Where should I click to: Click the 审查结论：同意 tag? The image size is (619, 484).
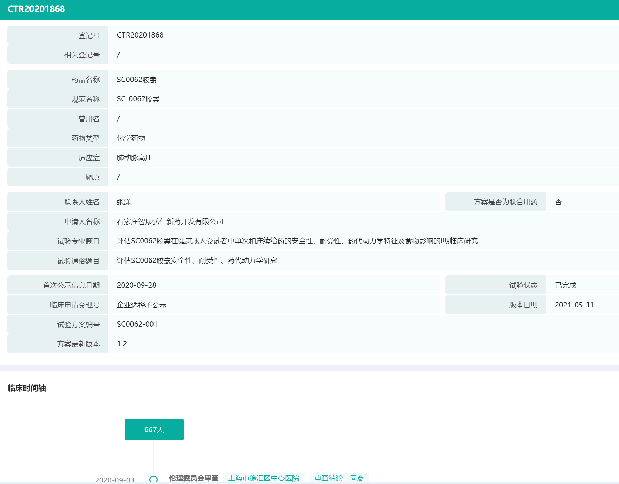pyautogui.click(x=339, y=478)
